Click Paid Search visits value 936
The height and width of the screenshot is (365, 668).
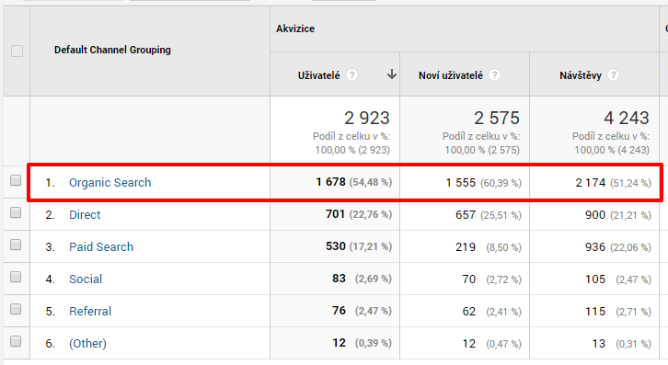595,247
